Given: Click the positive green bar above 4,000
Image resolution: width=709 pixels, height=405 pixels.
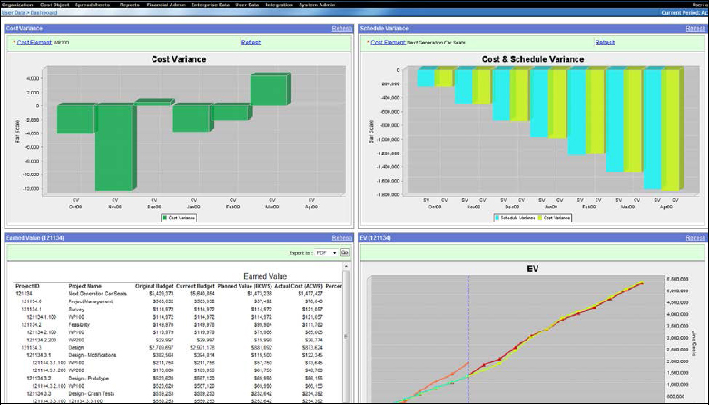Looking at the screenshot, I should point(270,91).
